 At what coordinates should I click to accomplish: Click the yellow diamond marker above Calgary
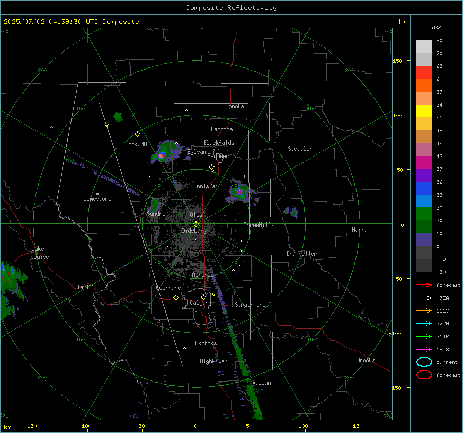coord(203,297)
